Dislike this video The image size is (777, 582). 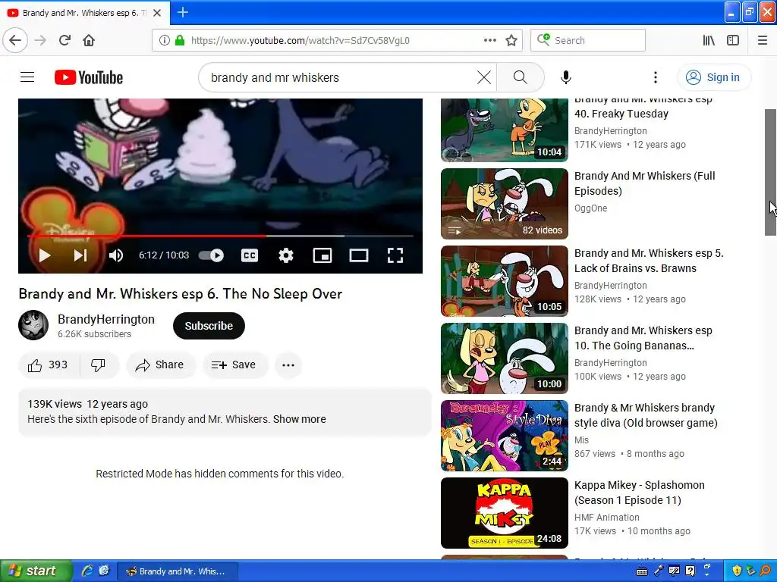pos(99,365)
